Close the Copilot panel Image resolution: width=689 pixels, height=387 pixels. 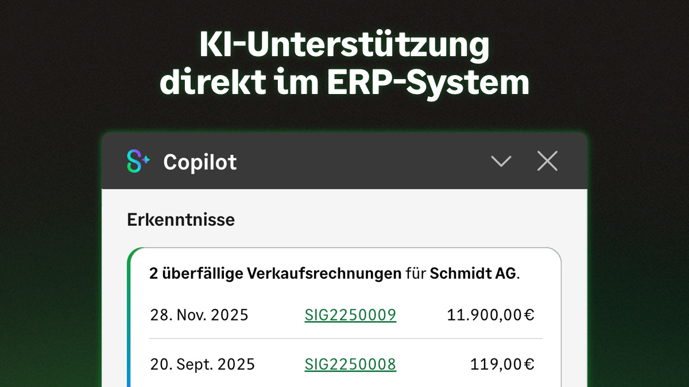click(x=547, y=162)
